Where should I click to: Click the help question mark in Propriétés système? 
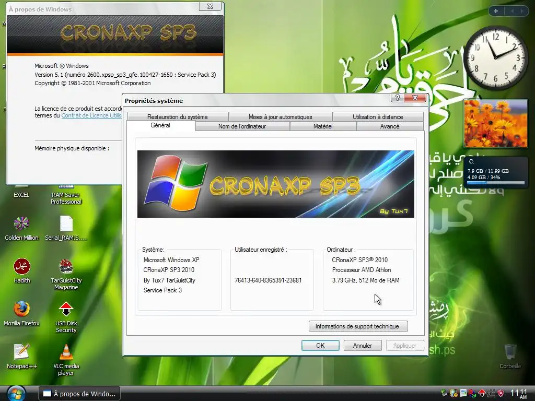pos(397,98)
